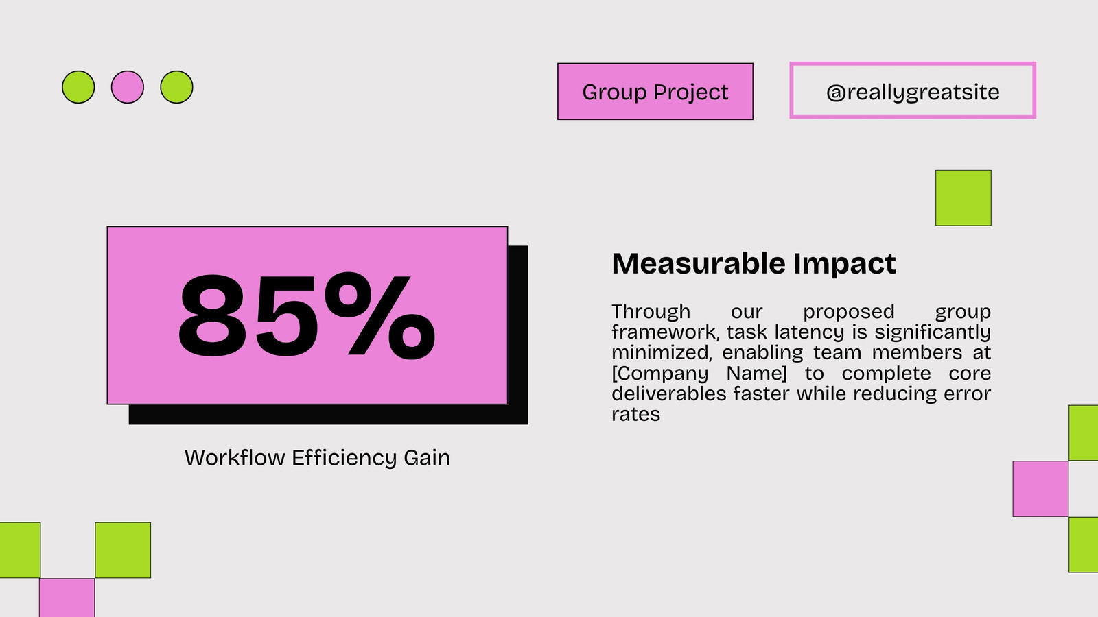Select the bottom green square on right edge
This screenshot has width=1098, height=617.
(x=1084, y=544)
